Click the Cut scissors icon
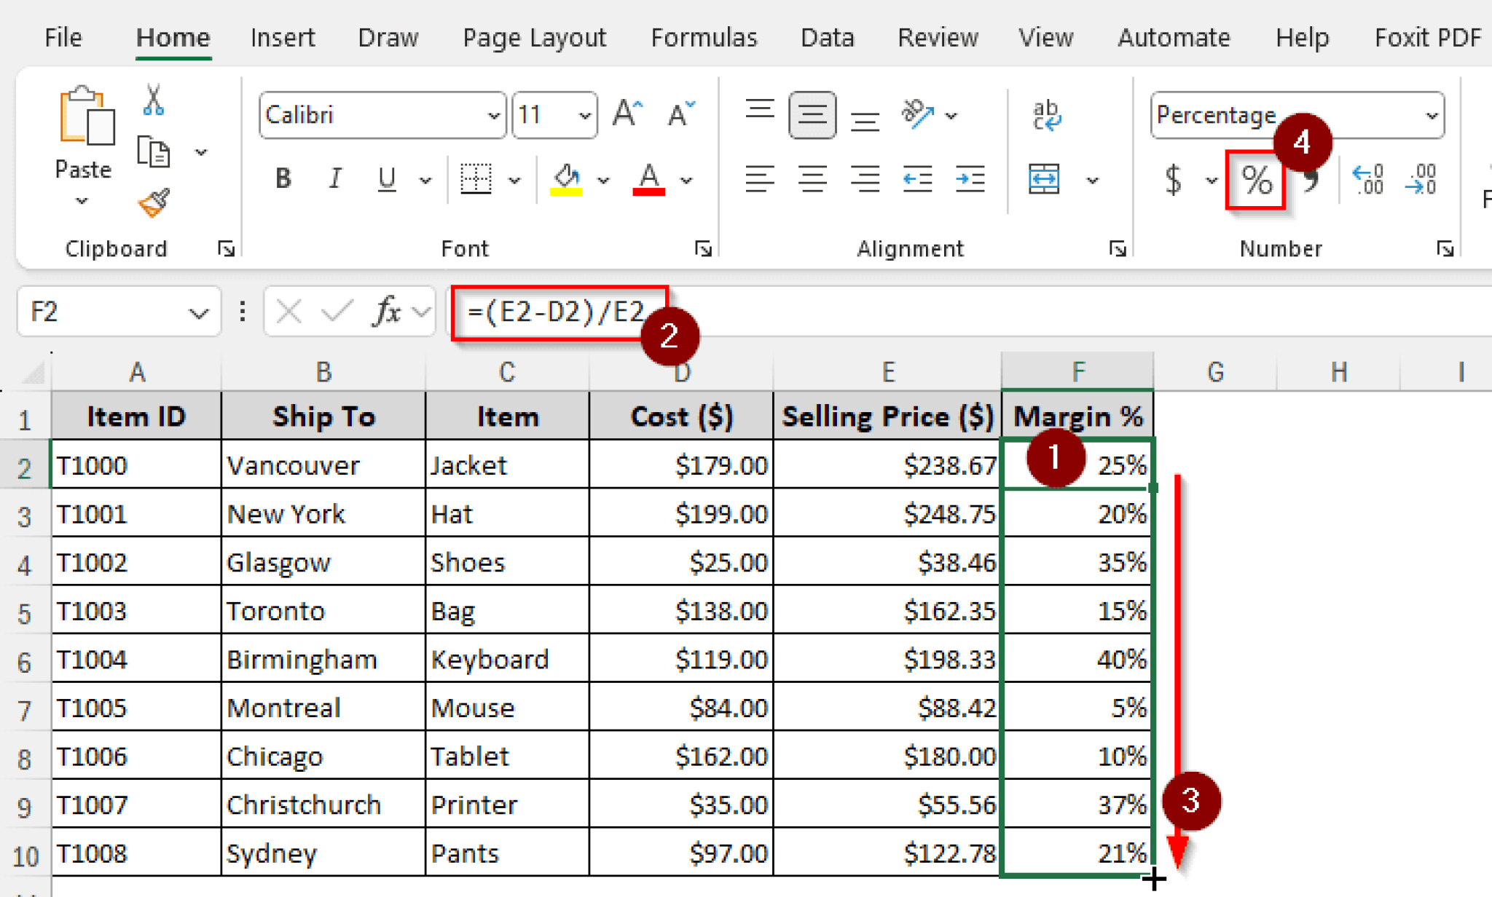 153,100
